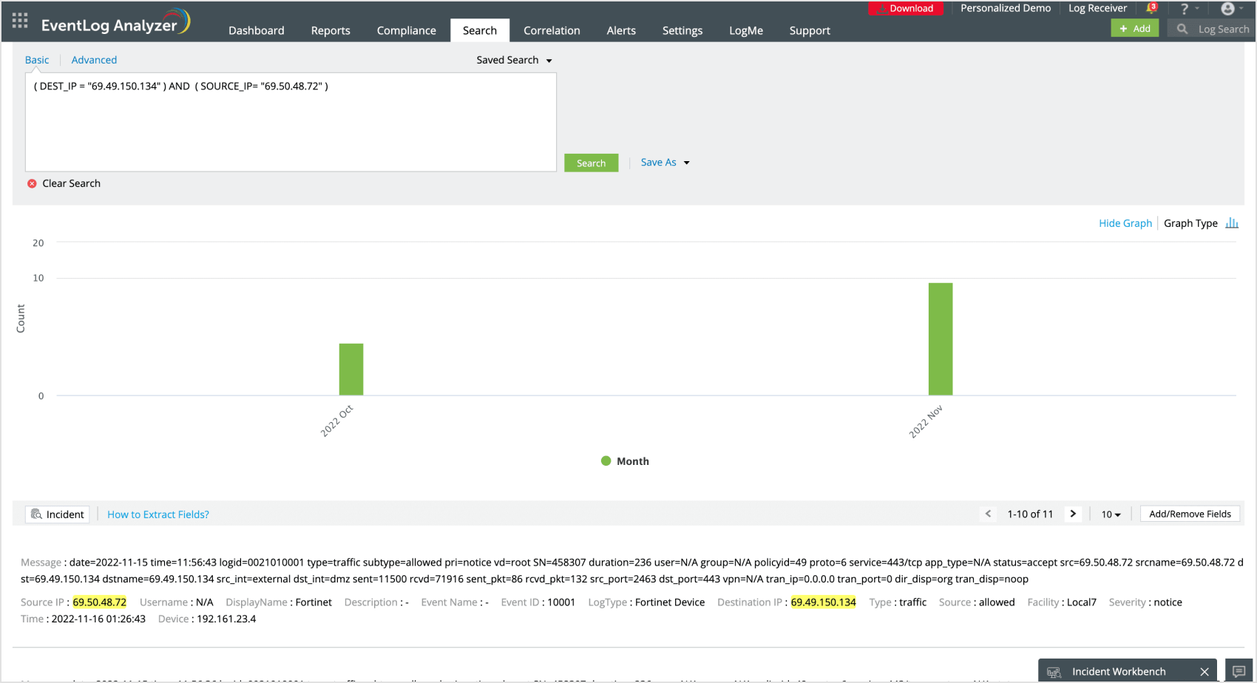Open the Compliance tab
The height and width of the screenshot is (683, 1257).
coord(406,30)
